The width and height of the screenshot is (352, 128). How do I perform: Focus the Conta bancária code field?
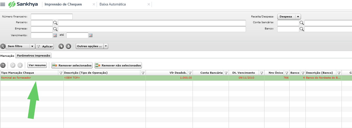point(288,23)
